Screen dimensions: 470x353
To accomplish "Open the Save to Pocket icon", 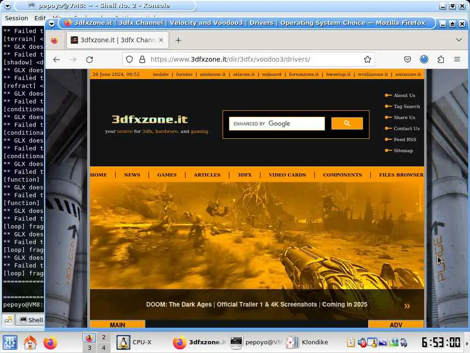I will pyautogui.click(x=408, y=59).
